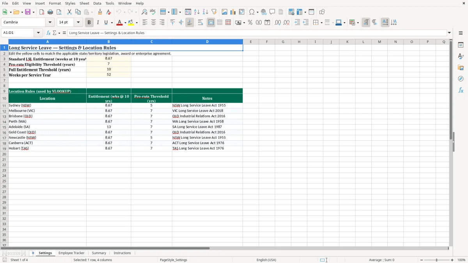Viewport: 468px width, 263px height.
Task: Save the document with the floppy icon
Action: [28, 12]
